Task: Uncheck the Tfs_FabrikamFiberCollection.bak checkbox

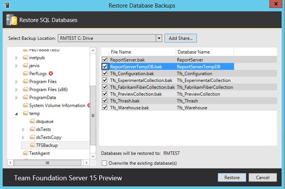Action: click(x=105, y=87)
